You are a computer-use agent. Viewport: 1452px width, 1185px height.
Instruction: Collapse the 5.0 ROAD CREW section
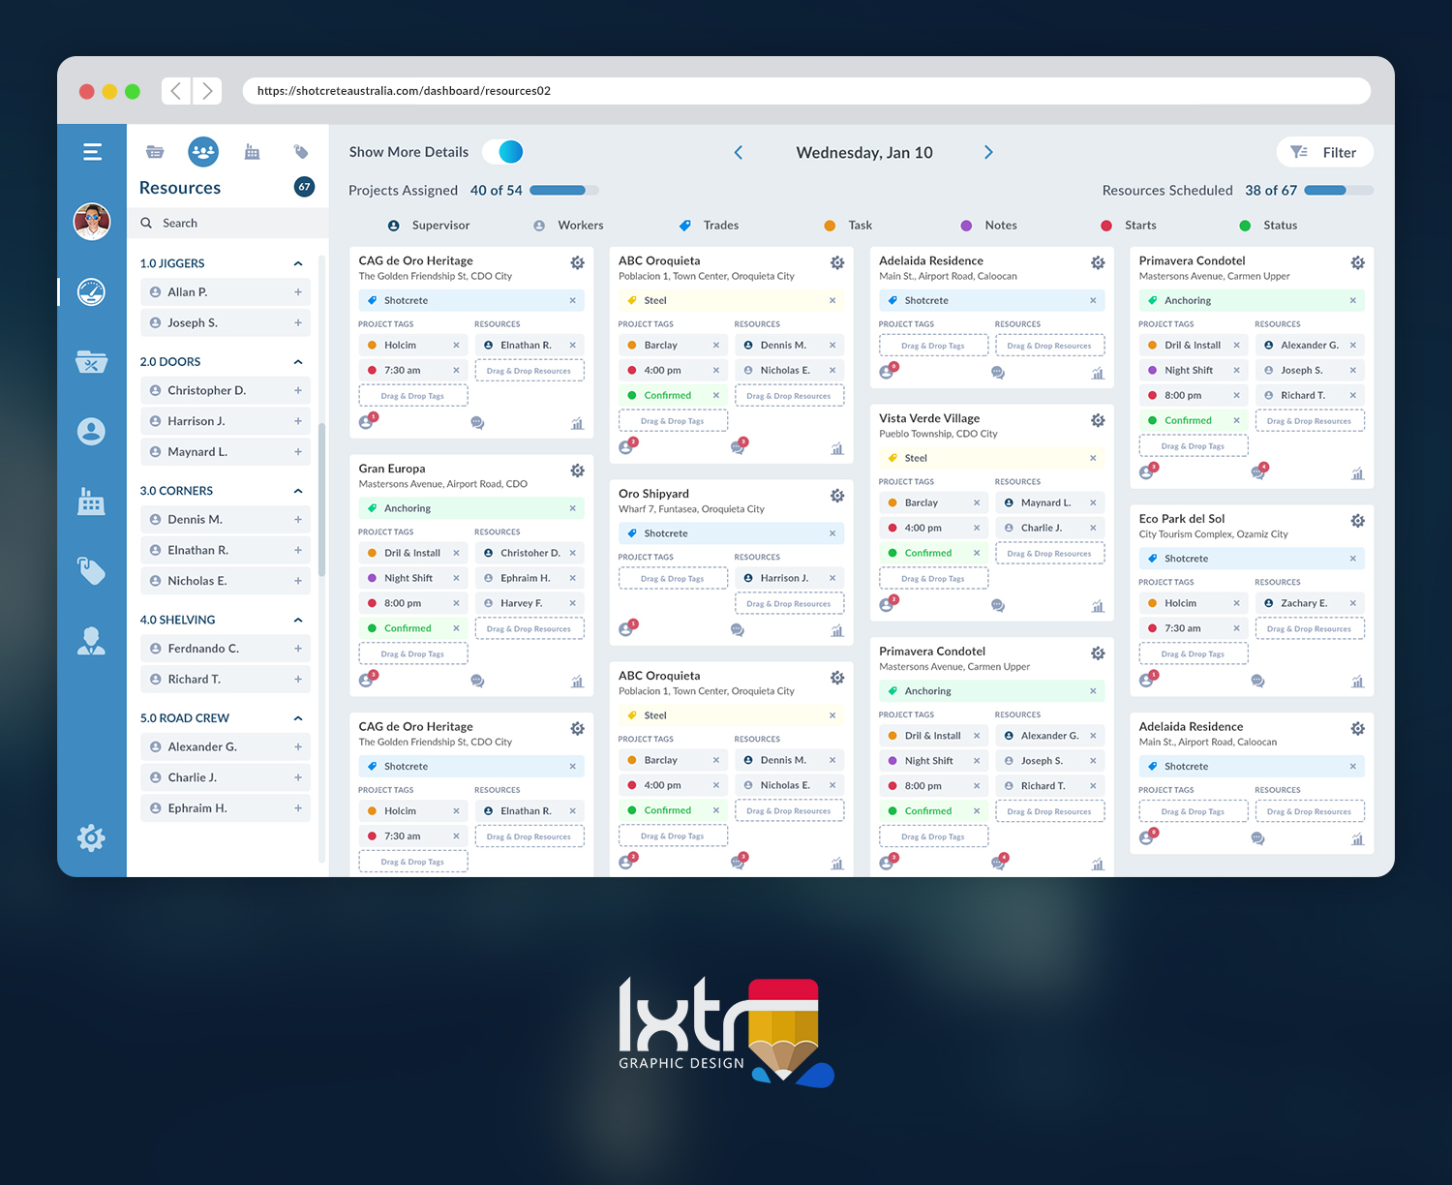pyautogui.click(x=298, y=717)
